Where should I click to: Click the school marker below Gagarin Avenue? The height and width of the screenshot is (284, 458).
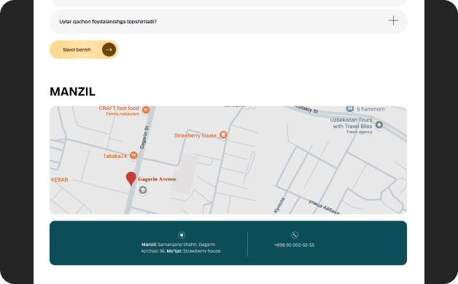point(142,191)
